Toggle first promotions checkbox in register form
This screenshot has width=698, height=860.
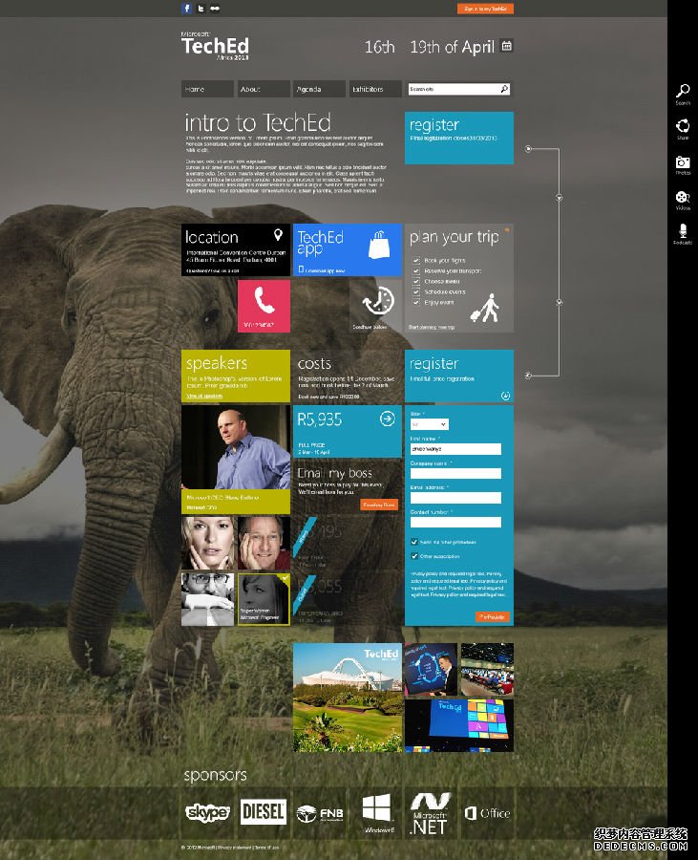pos(414,542)
